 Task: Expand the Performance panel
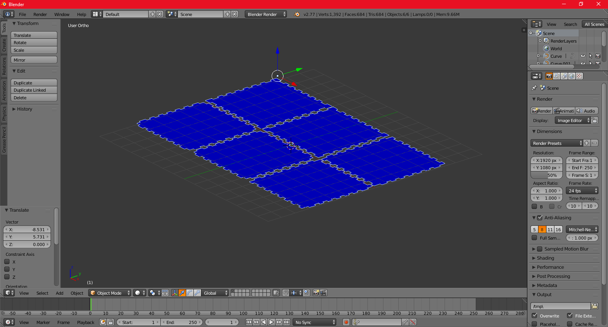tap(550, 267)
